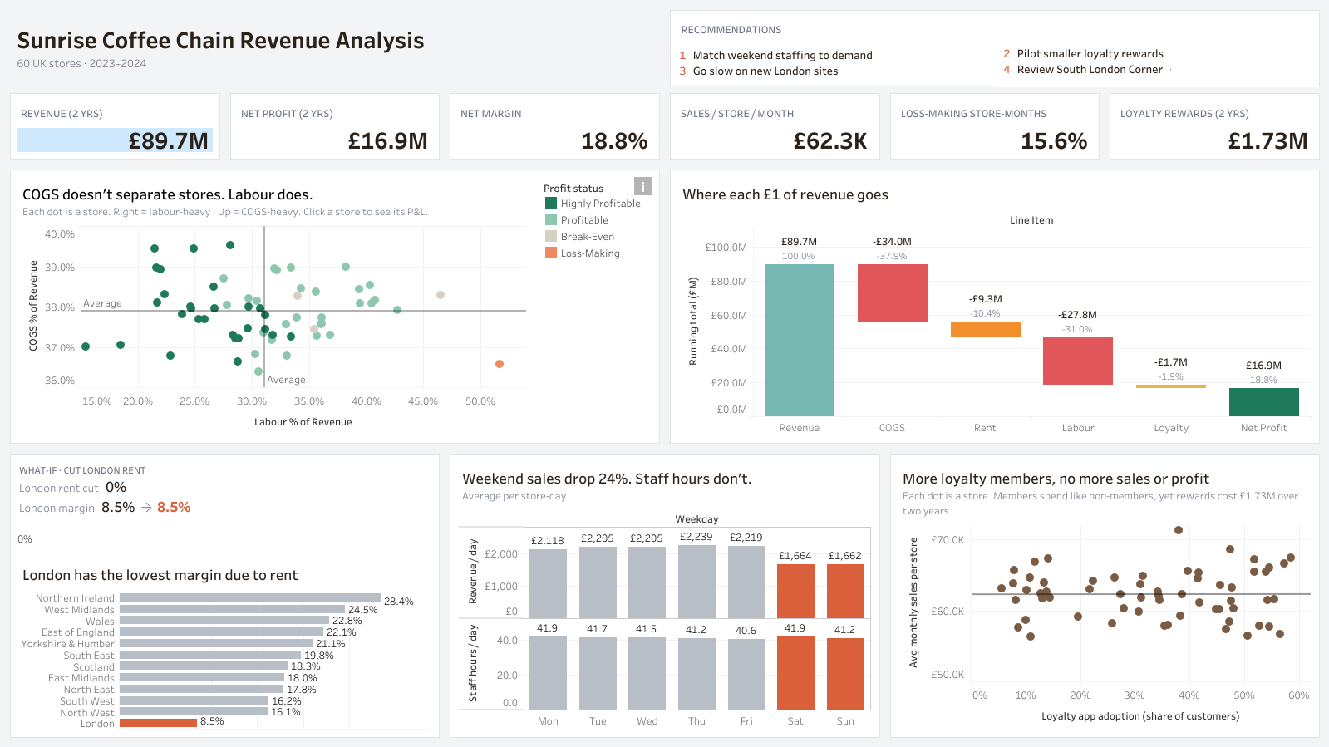This screenshot has height=747, width=1329.
Task: Select the Sales / Store / Month £62.3K card
Action: 775,126
